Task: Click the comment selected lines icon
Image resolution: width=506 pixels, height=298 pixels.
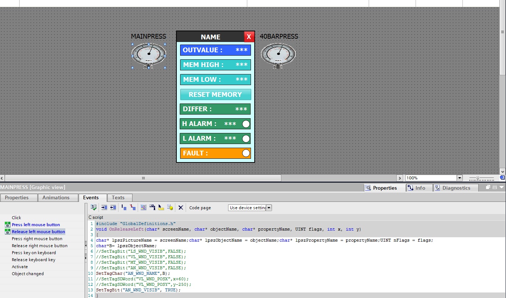Action: (x=124, y=207)
